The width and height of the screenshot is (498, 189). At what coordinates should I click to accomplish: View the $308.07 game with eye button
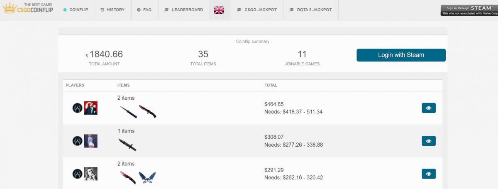click(429, 141)
